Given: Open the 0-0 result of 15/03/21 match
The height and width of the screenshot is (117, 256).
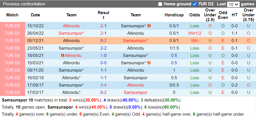Looking at the screenshot, I should click(x=104, y=63).
